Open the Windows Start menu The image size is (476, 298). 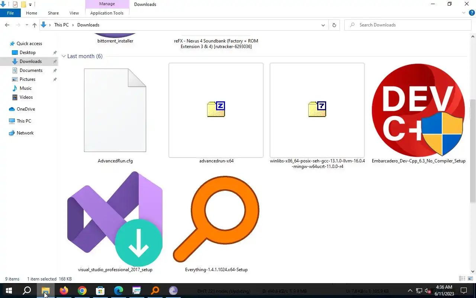pos(9,291)
